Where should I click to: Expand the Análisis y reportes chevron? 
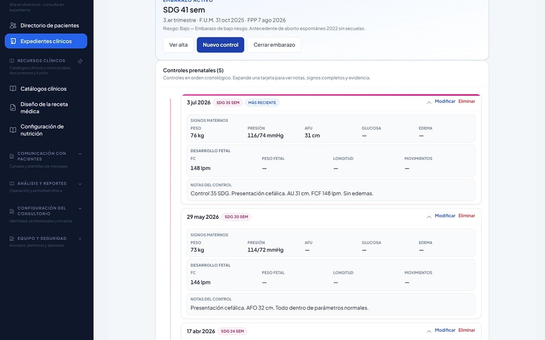pyautogui.click(x=80, y=184)
